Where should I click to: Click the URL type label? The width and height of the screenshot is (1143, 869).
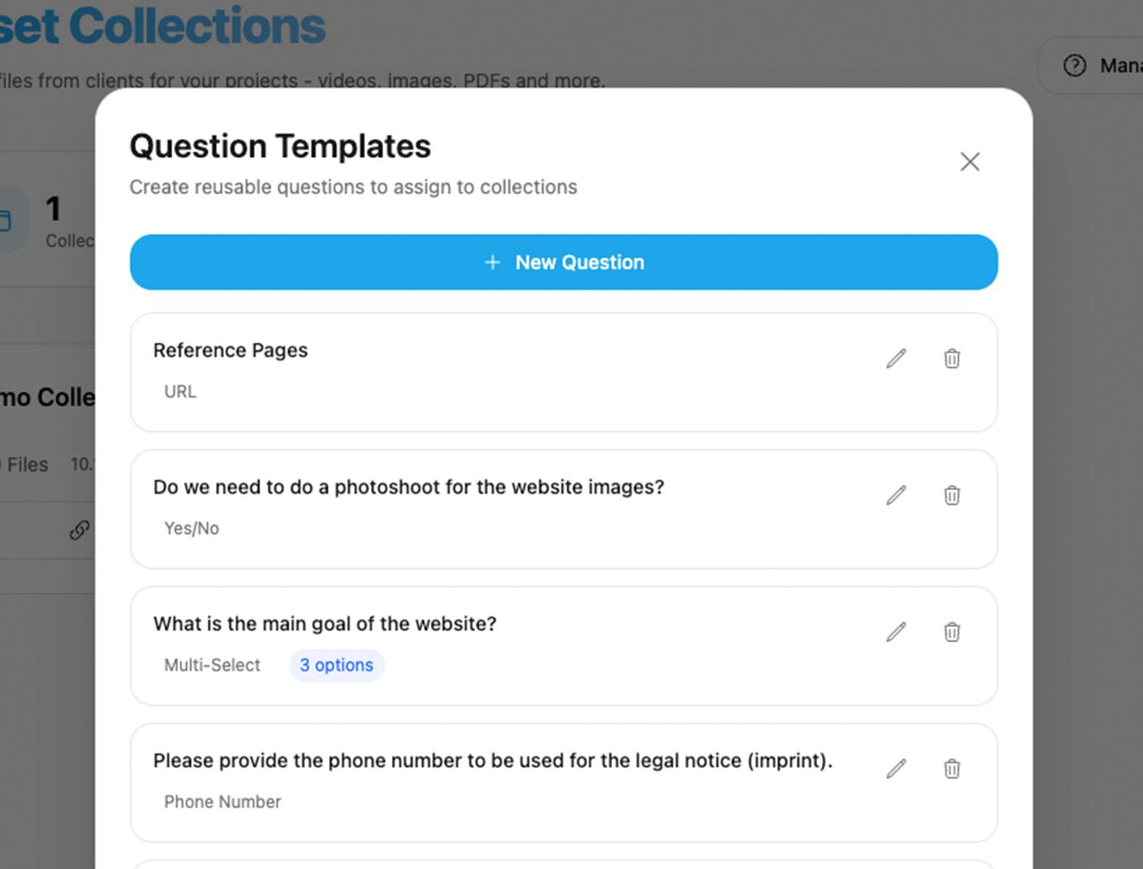tap(180, 392)
